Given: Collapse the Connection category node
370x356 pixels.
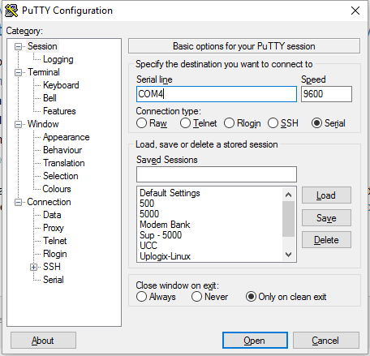Looking at the screenshot, I should point(18,203).
